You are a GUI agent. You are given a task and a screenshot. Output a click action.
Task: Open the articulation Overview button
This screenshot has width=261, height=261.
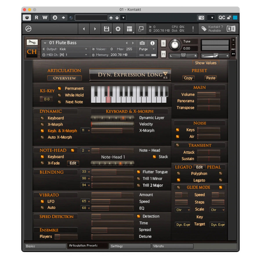(65, 78)
